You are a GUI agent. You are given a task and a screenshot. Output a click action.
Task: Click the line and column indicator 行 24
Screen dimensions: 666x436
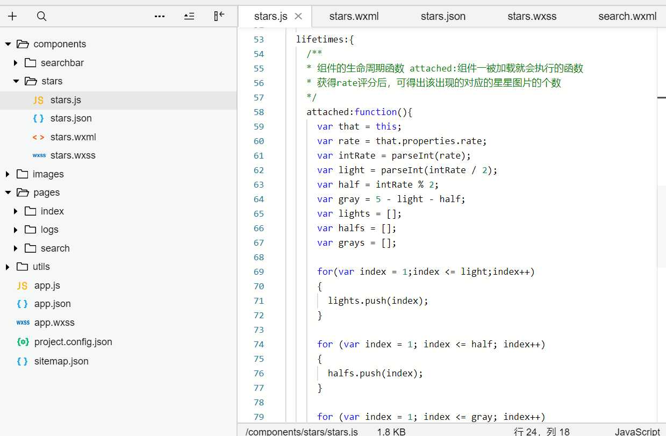(542, 432)
